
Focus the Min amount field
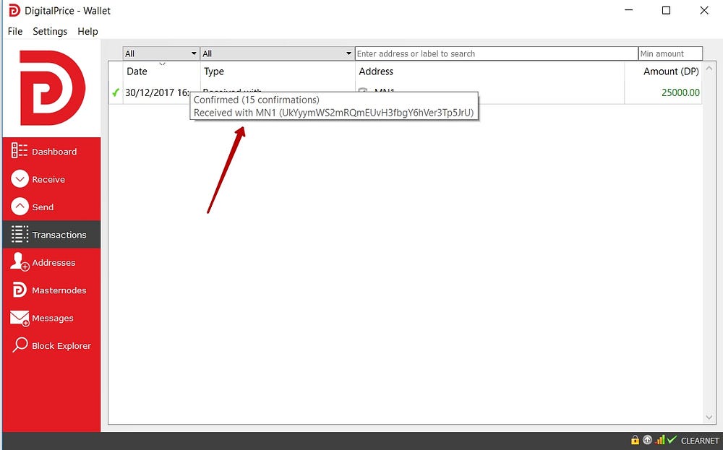[x=670, y=53]
